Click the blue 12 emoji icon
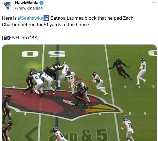The image size is (158, 141). coord(46,18)
